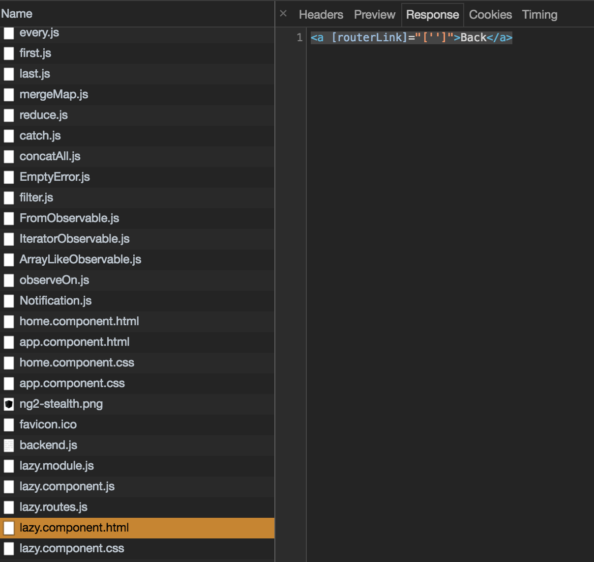Select the FromObservable.js request

[137, 218]
